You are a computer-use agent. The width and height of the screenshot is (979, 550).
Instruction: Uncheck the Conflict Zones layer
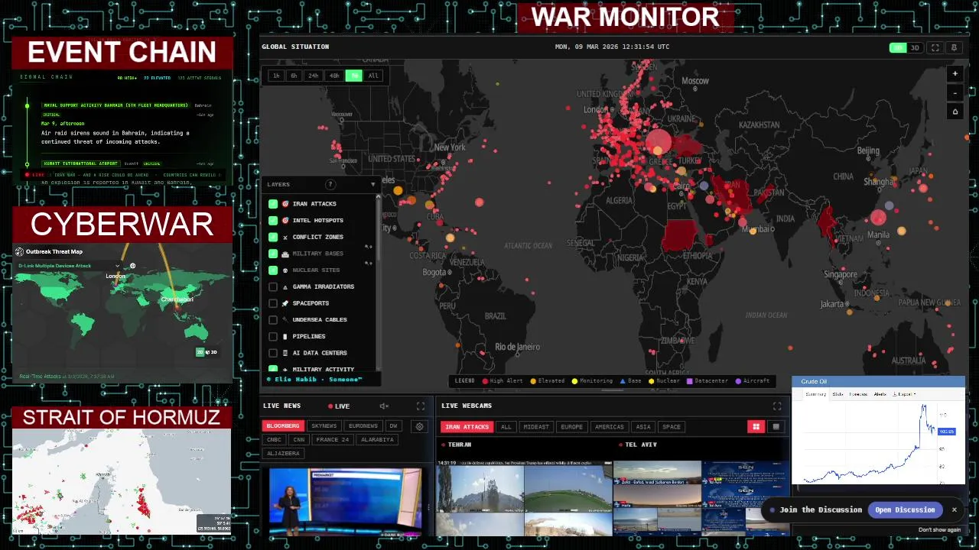pyautogui.click(x=273, y=237)
